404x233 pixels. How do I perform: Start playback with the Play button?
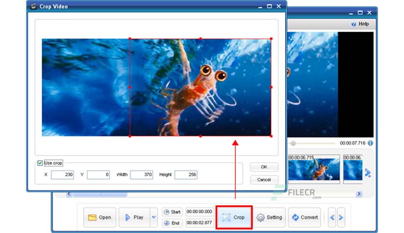[x=134, y=217]
